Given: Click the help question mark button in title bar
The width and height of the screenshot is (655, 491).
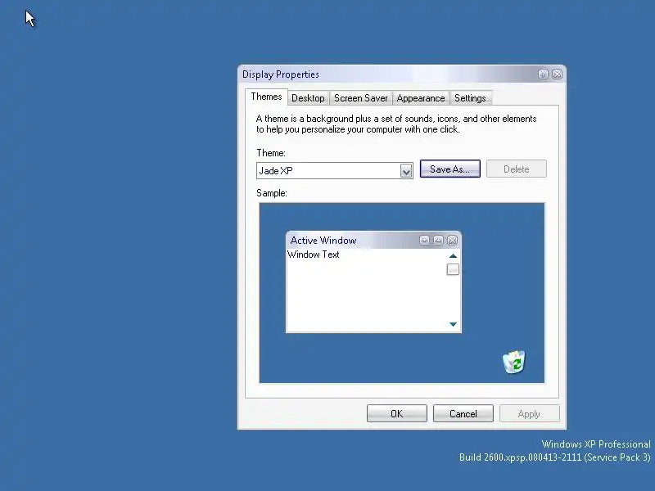Looking at the screenshot, I should (x=543, y=74).
